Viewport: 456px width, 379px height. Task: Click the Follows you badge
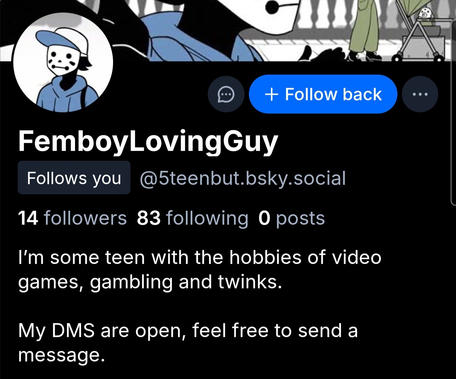click(x=74, y=178)
